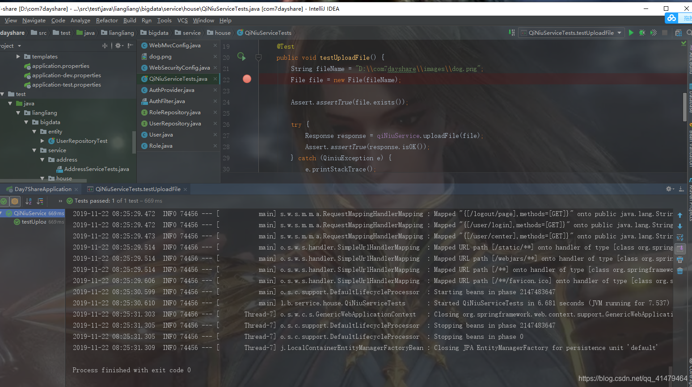The height and width of the screenshot is (387, 692).
Task: Expand the templates folder in Project panel
Action: coord(18,56)
